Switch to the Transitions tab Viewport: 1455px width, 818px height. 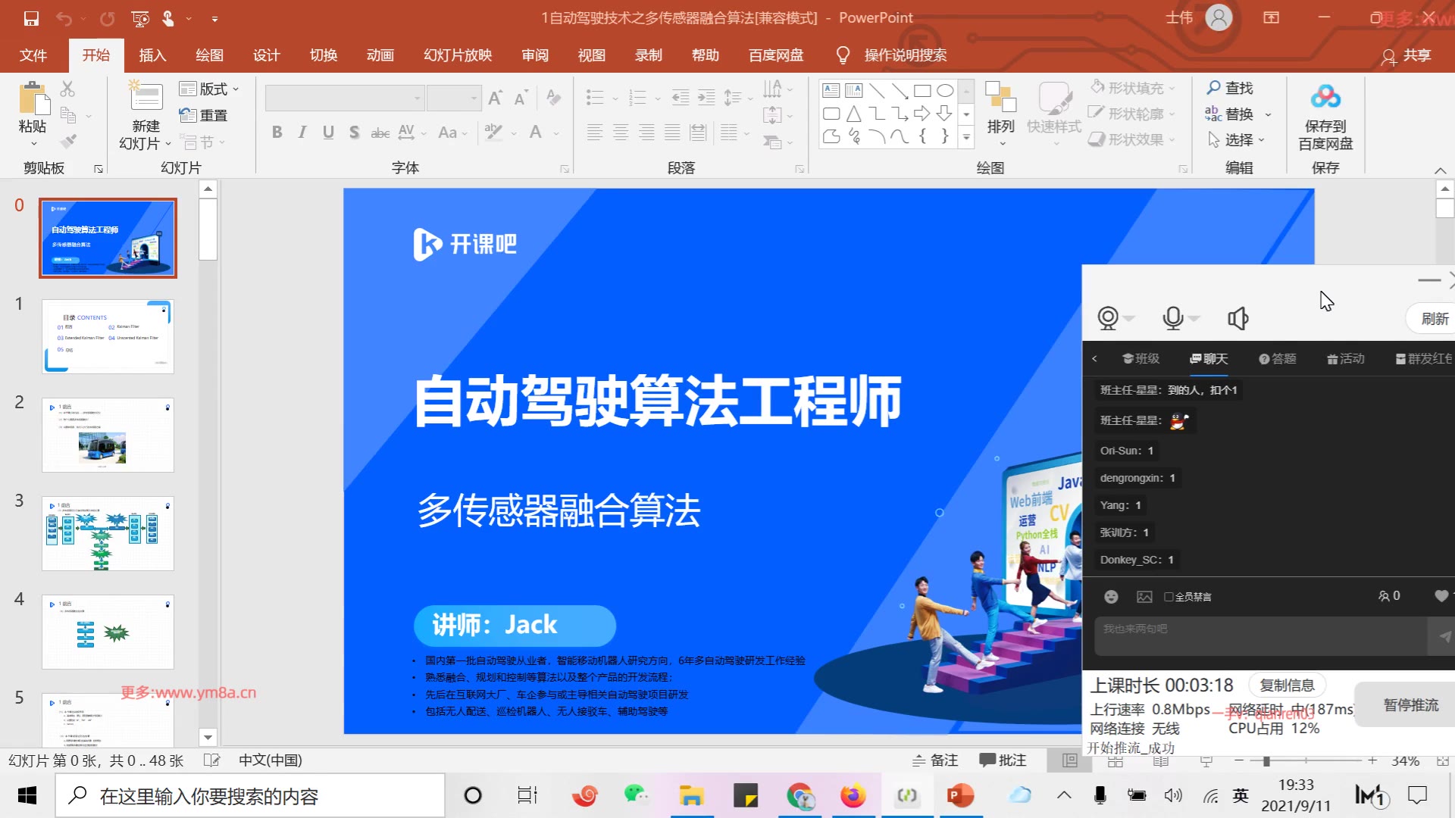(323, 55)
